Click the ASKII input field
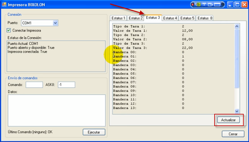This screenshot has width=249, height=142. coord(66,85)
